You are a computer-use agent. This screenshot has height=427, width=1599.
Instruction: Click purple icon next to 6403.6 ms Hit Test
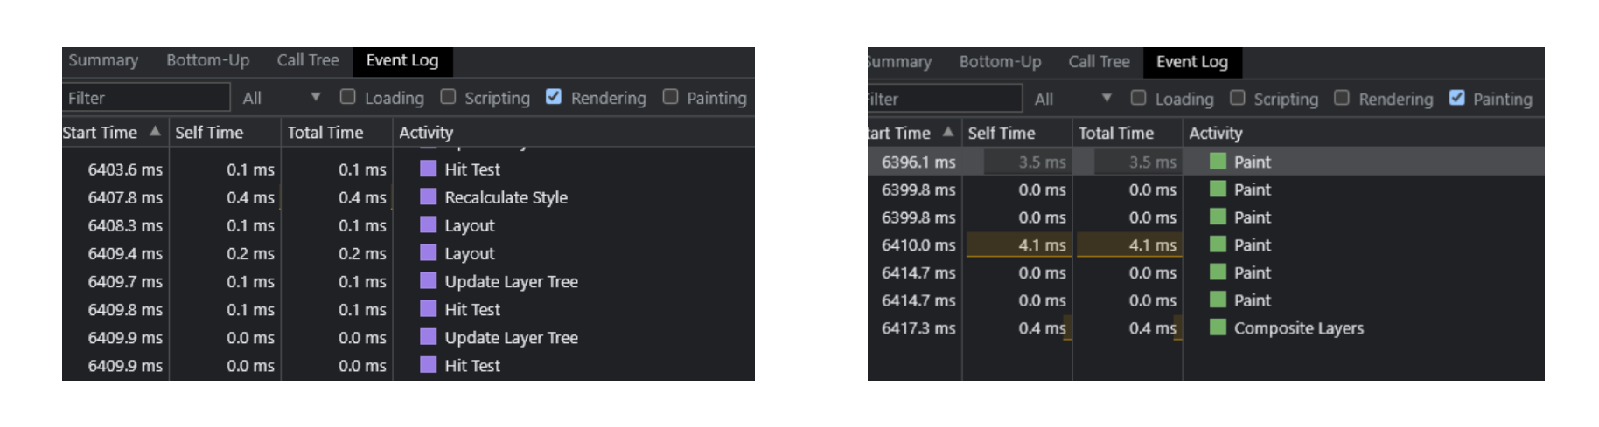point(428,169)
